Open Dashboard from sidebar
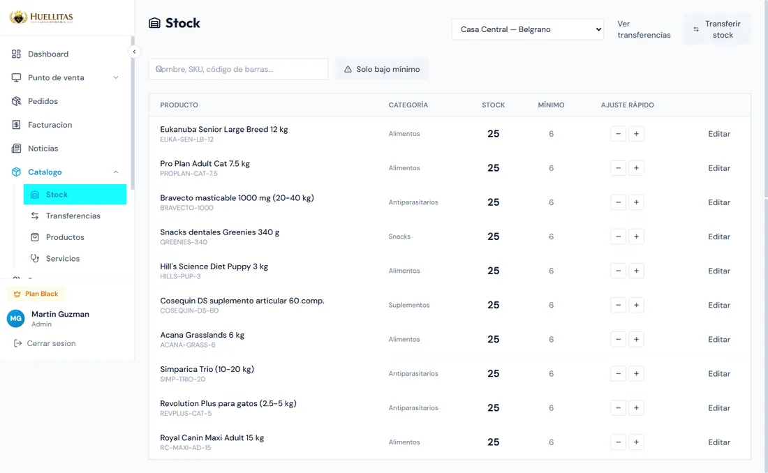 48,54
